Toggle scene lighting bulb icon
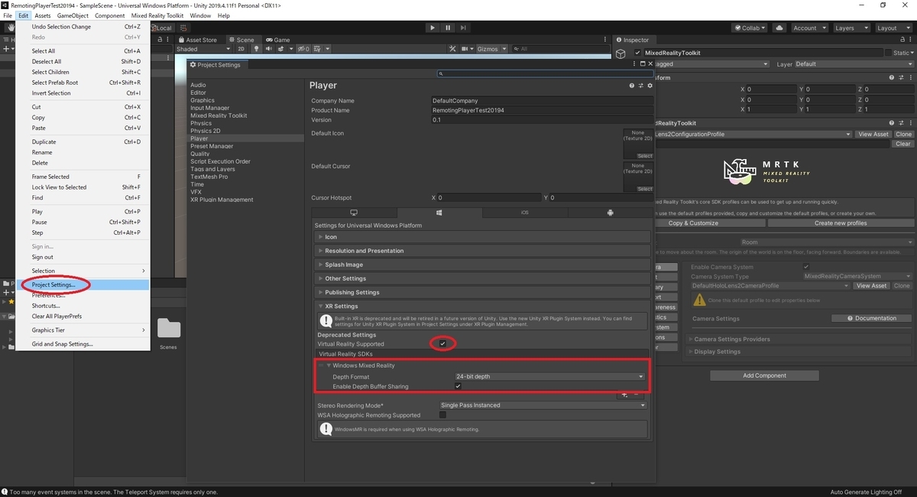The height and width of the screenshot is (497, 917). coord(258,49)
